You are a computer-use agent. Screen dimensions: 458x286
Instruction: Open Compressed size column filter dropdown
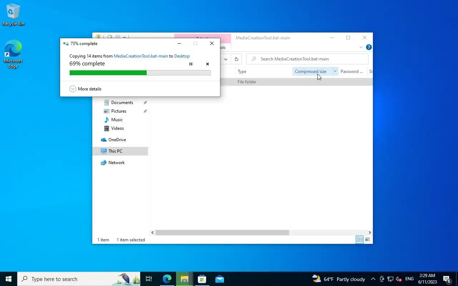coord(335,71)
